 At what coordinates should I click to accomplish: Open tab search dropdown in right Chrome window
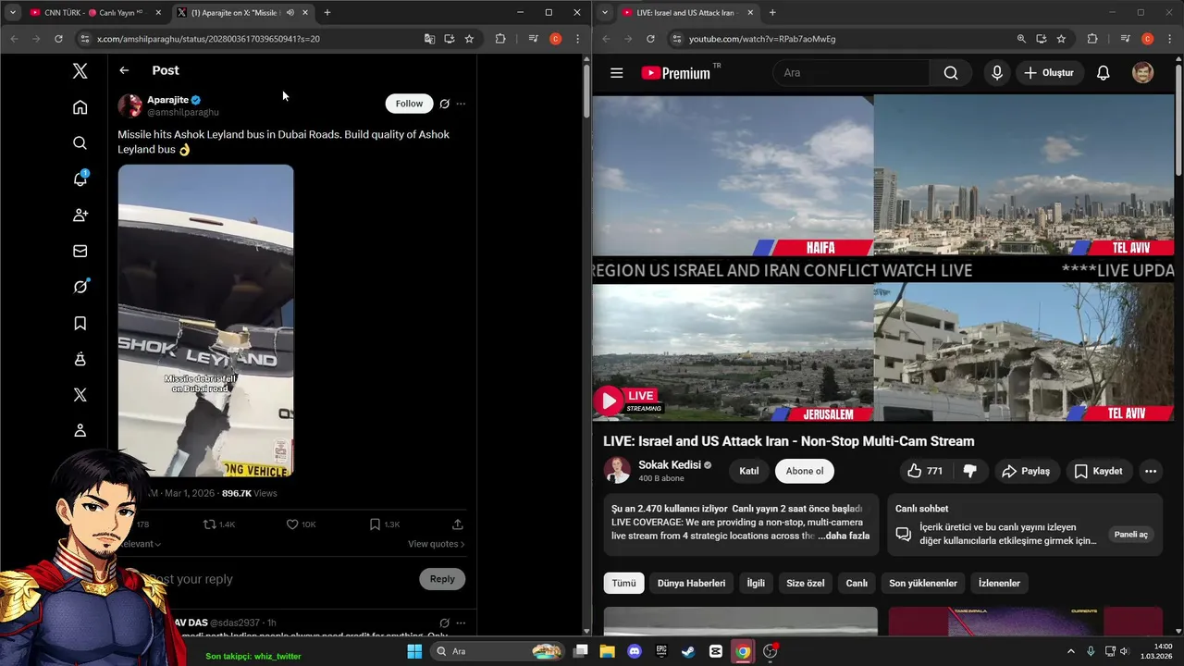(604, 12)
